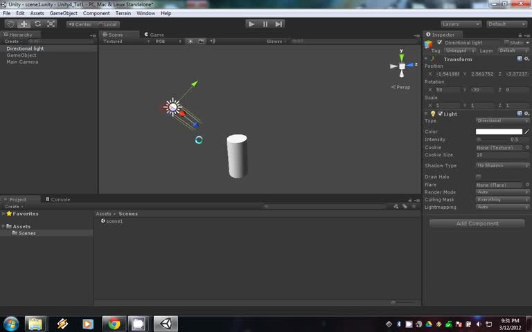Open the Layer Default dropdown in Inspector

513,50
